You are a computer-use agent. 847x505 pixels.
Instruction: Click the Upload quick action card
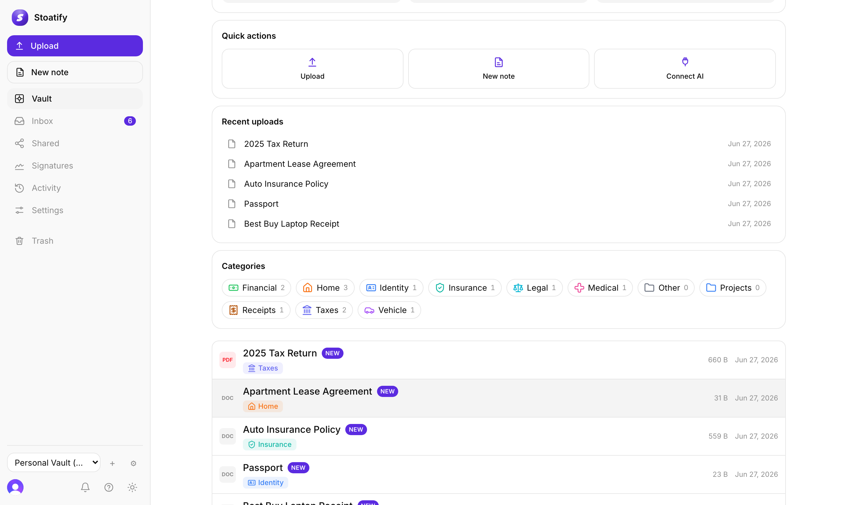point(313,69)
